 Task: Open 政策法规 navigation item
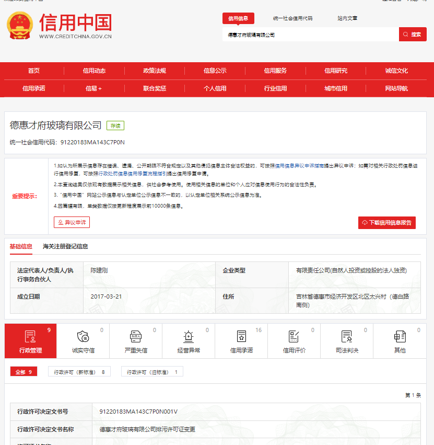(x=155, y=71)
